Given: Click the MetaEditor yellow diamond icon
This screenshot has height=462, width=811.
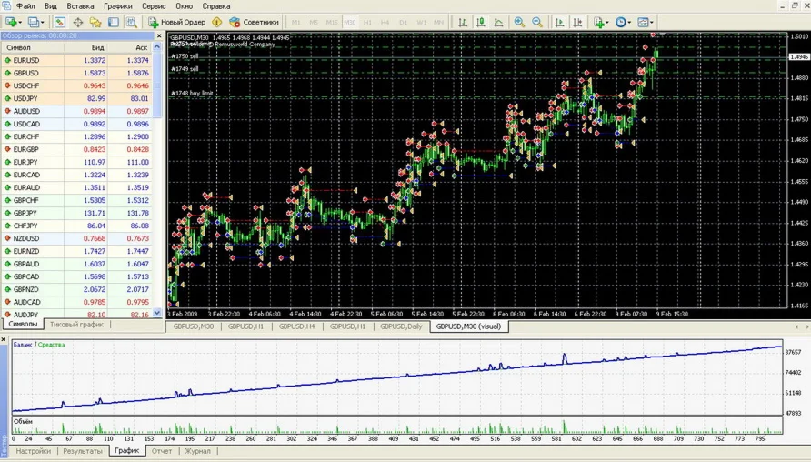Looking at the screenshot, I should pos(216,22).
